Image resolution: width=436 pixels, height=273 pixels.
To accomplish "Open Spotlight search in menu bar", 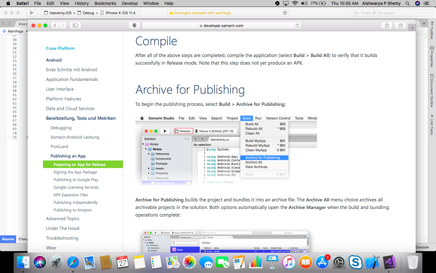I will click(x=408, y=3).
